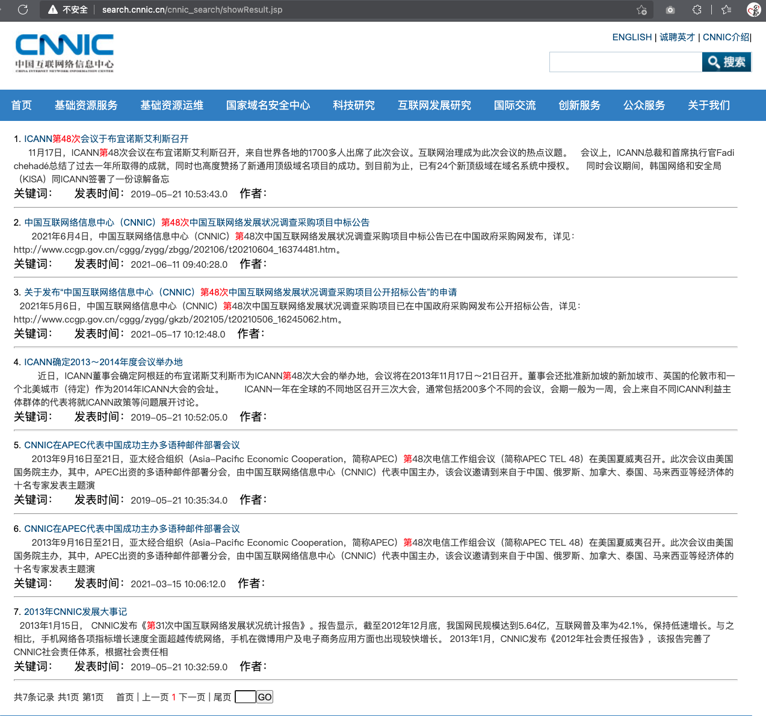The image size is (766, 716).
Task: Click the 下一页 pagination link
Action: (x=193, y=697)
